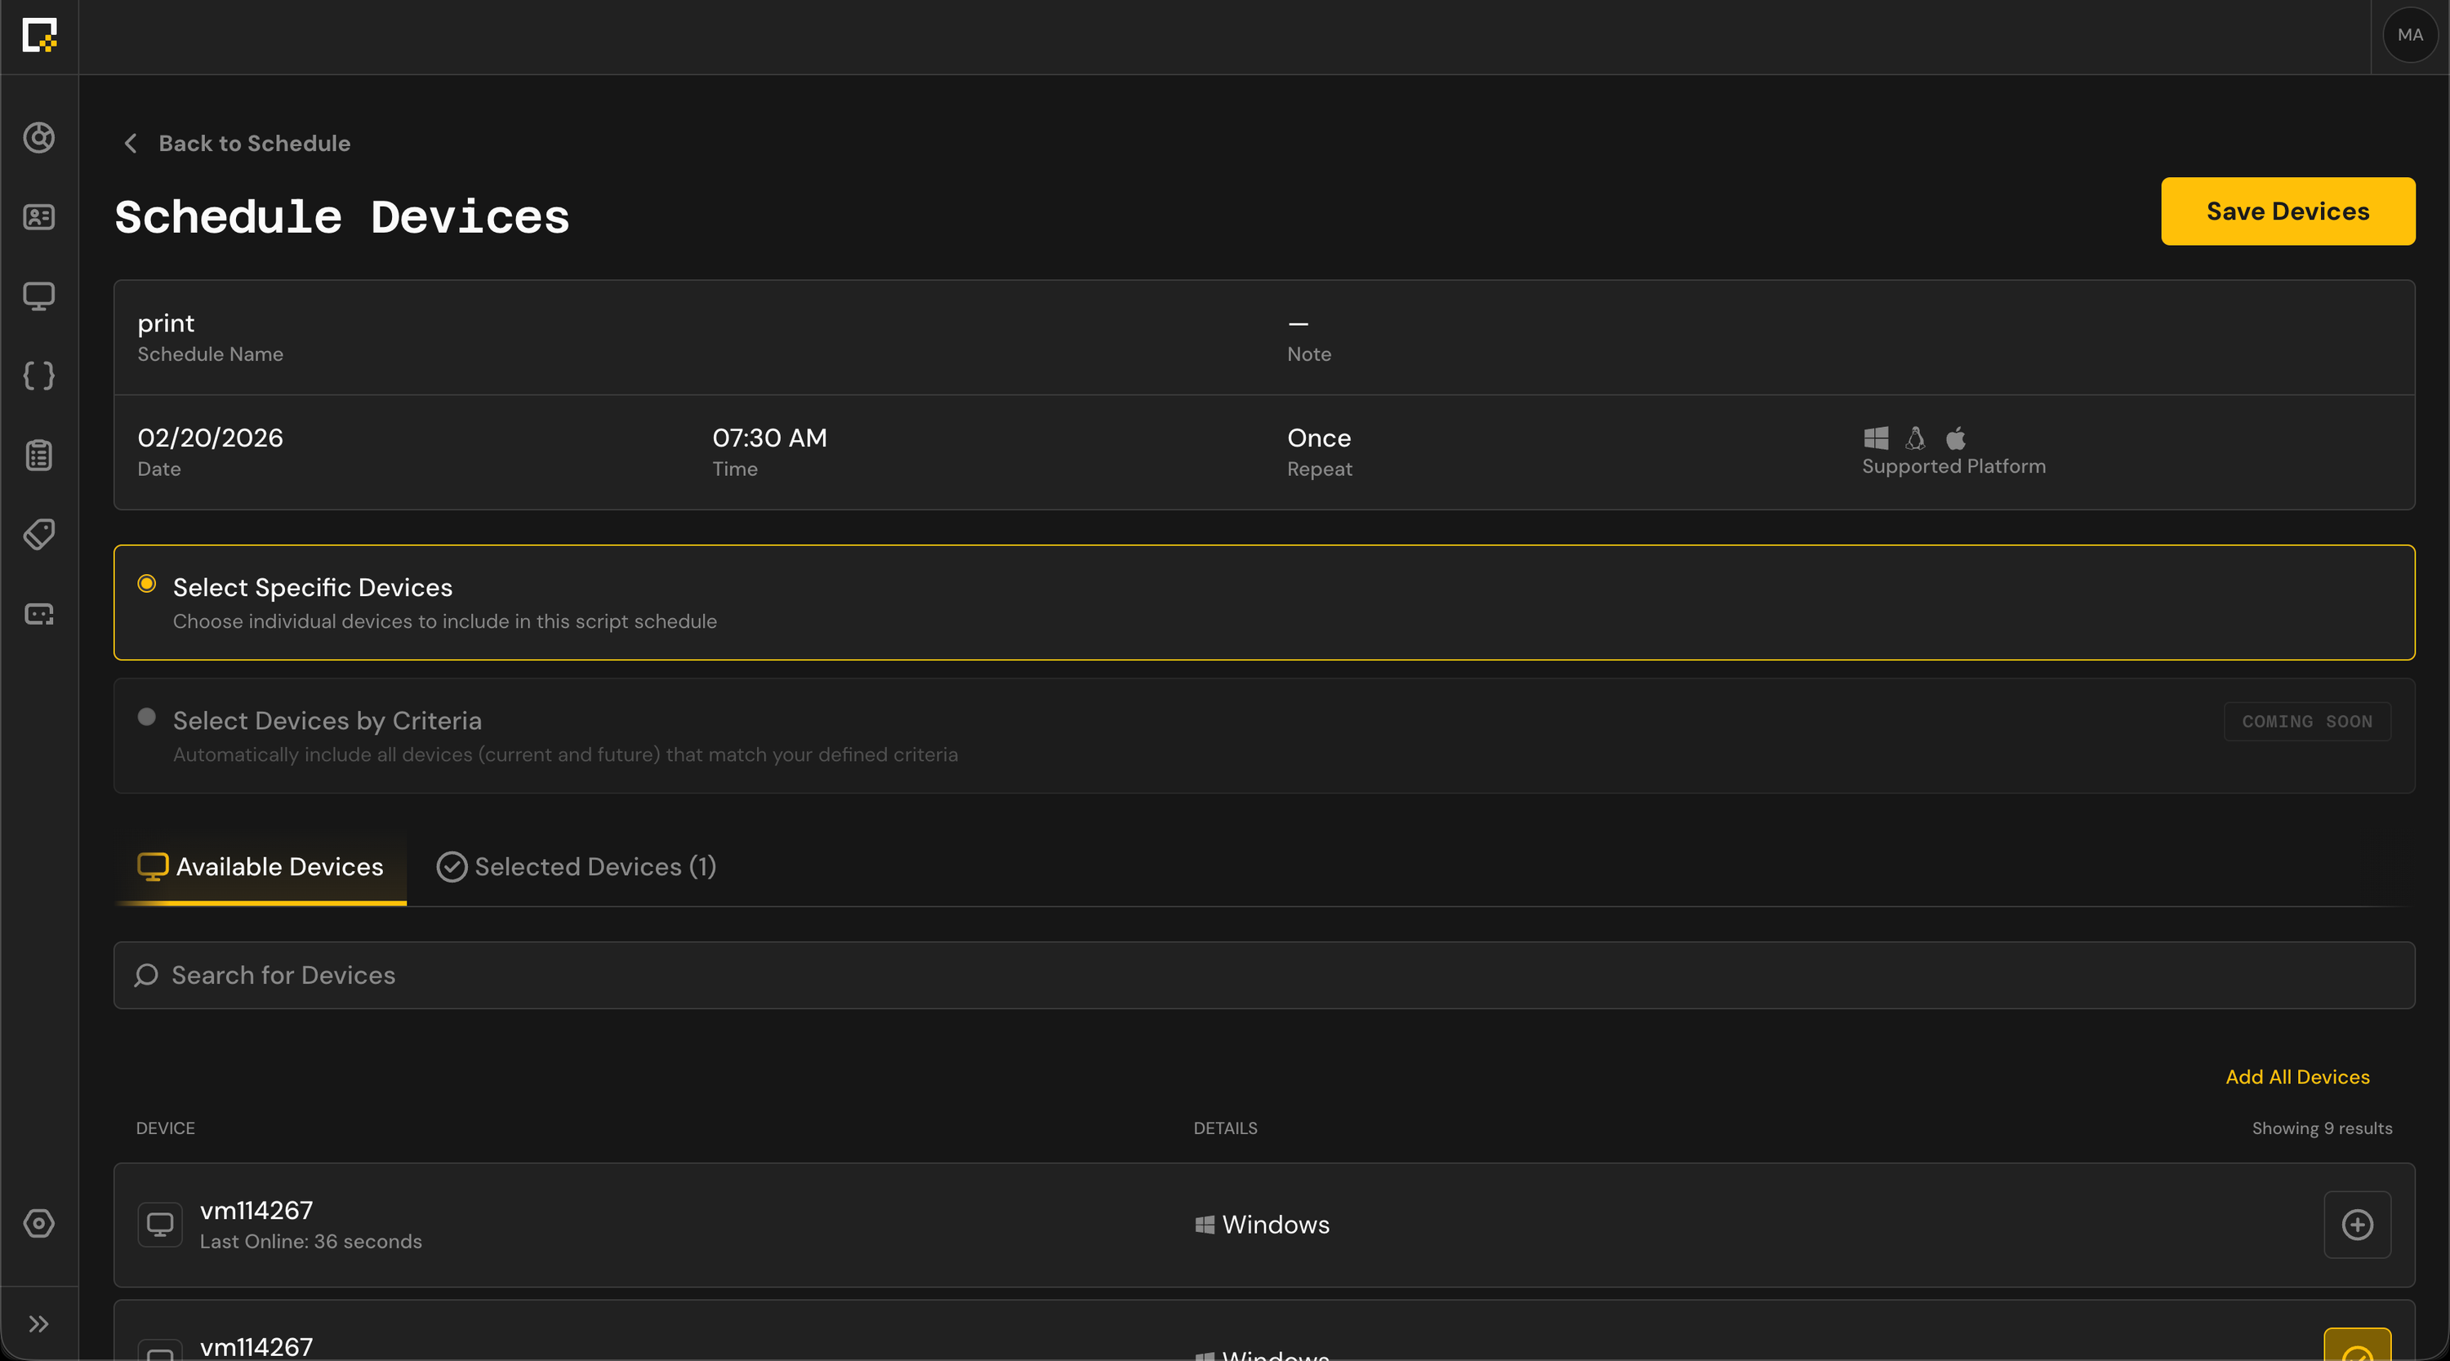This screenshot has height=1361, width=2450.
Task: Open the devices monitor sidebar icon
Action: click(x=39, y=296)
